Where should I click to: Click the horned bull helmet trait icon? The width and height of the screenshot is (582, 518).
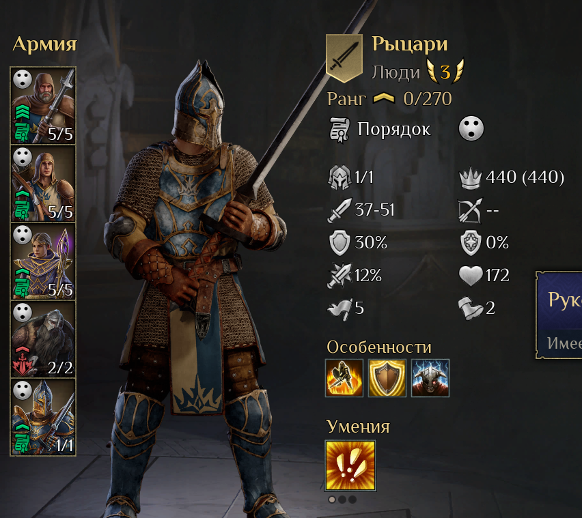tap(430, 378)
